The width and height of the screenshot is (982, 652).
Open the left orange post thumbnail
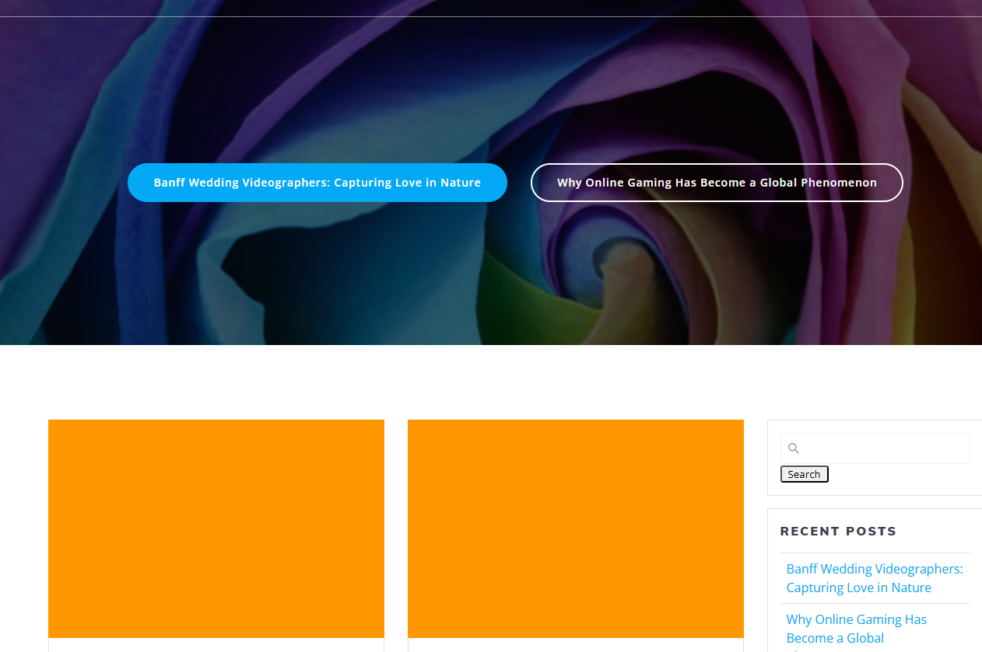pos(216,528)
